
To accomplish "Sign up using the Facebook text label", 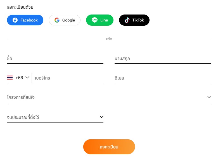I will coord(29,20).
